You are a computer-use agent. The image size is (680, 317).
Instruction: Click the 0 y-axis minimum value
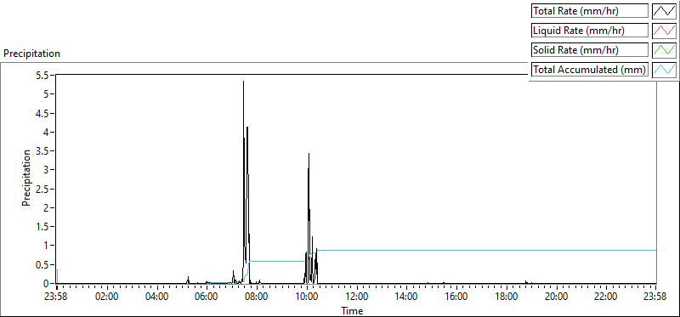click(x=46, y=283)
